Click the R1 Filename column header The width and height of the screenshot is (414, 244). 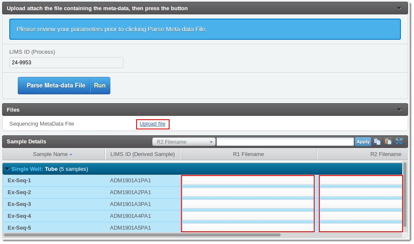[248, 154]
